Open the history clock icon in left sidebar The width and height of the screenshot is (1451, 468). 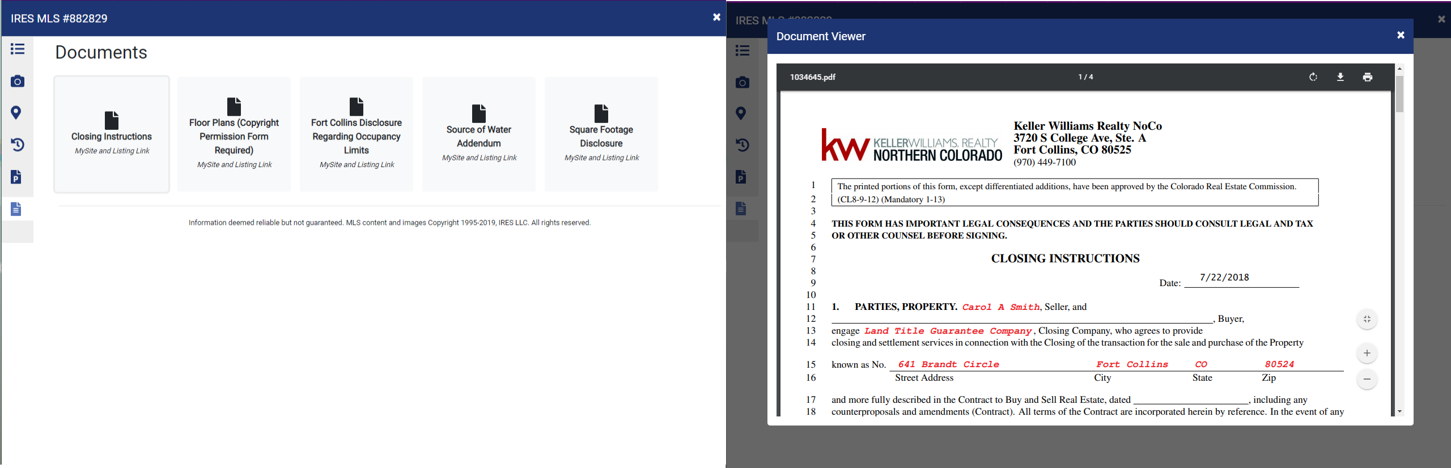[18, 145]
